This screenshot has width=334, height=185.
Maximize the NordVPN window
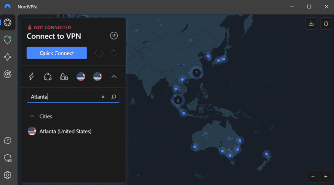click(309, 7)
